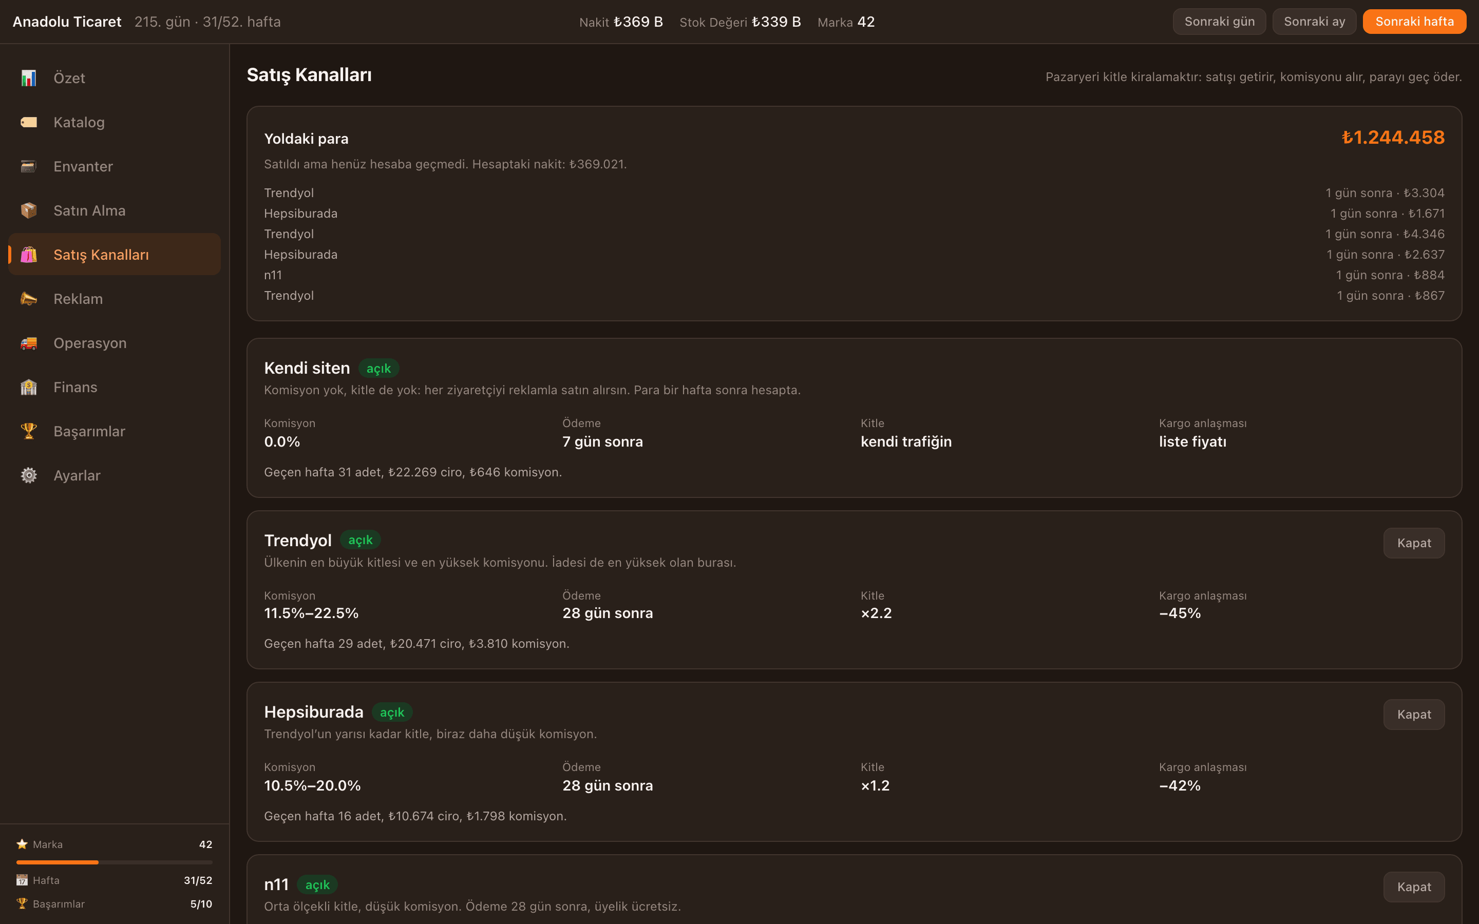Click the Operasyon truck icon
Screen dimensions: 1479x924
coord(29,343)
